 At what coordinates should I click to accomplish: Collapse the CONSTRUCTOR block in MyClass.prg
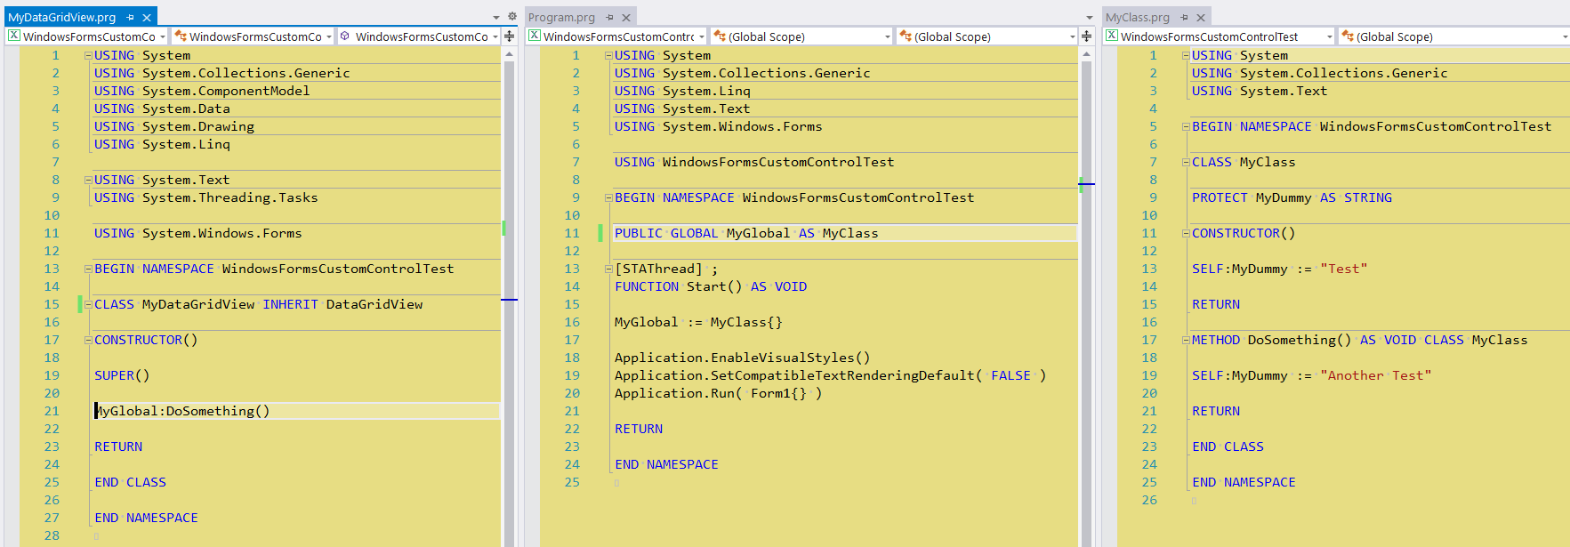pyautogui.click(x=1186, y=233)
